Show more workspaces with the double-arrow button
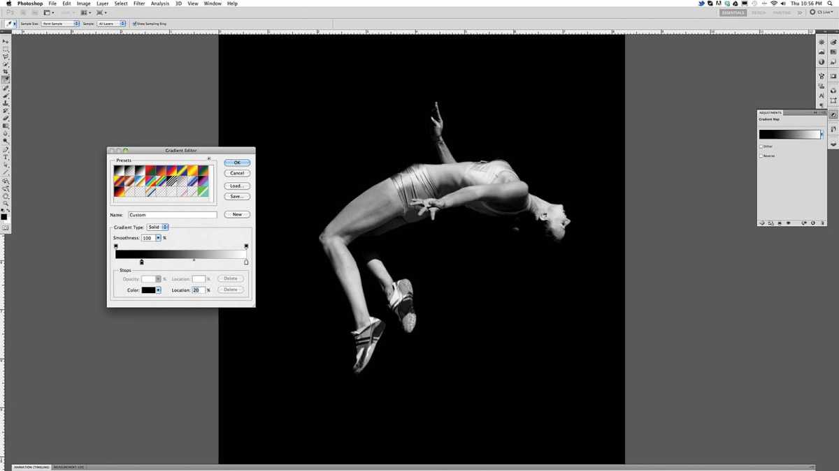This screenshot has width=839, height=471. (800, 13)
